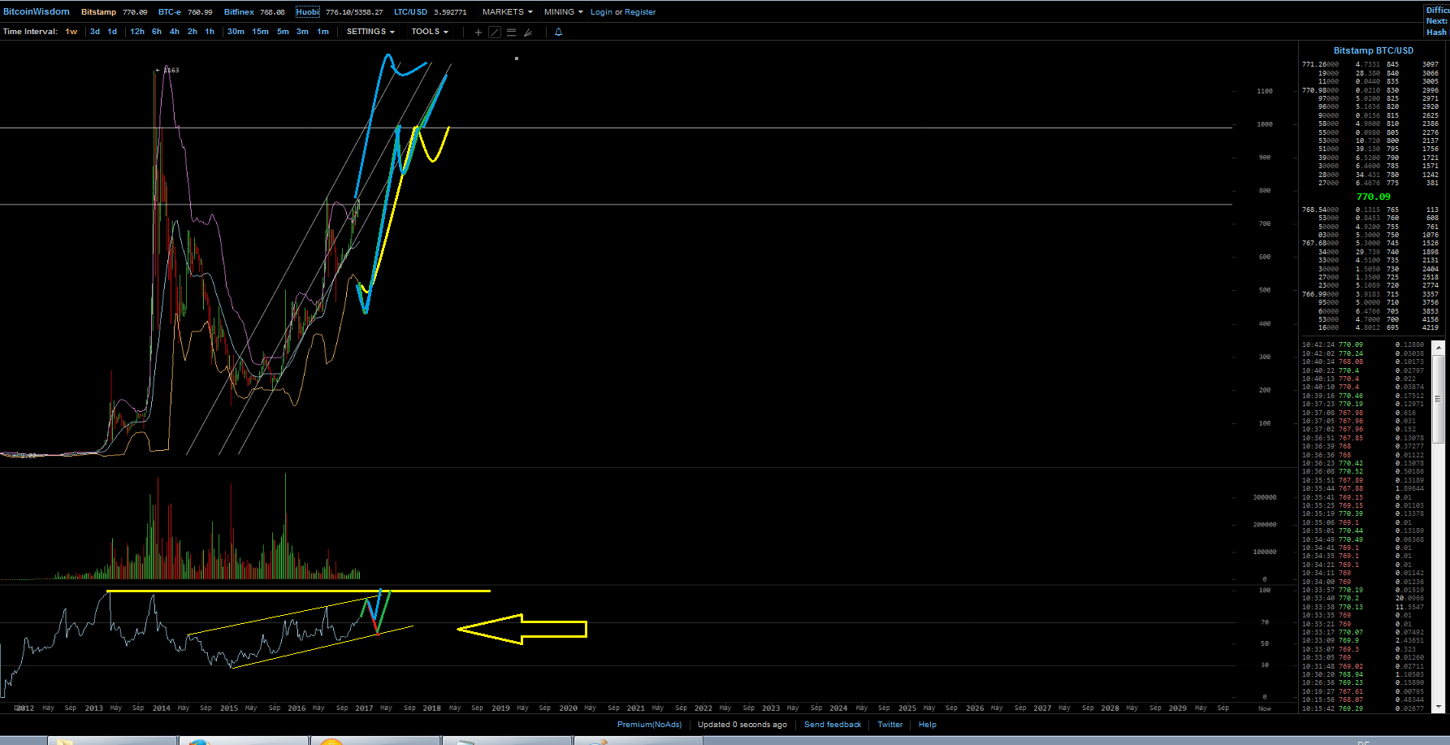Select the crosshair cursor tool
This screenshot has width=1450, height=745.
coord(478,32)
